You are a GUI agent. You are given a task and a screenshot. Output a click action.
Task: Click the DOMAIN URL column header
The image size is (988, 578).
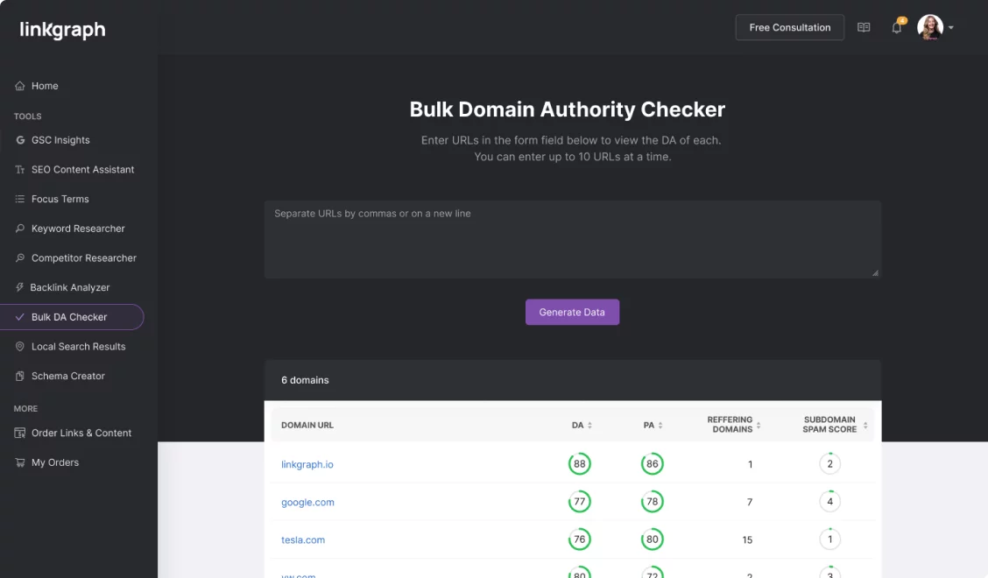[x=307, y=426]
